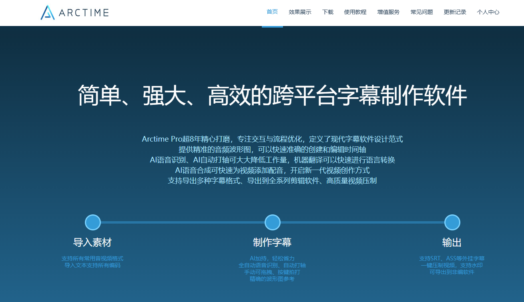Click the circle icon above 输出
Image resolution: width=524 pixels, height=302 pixels.
(452, 222)
